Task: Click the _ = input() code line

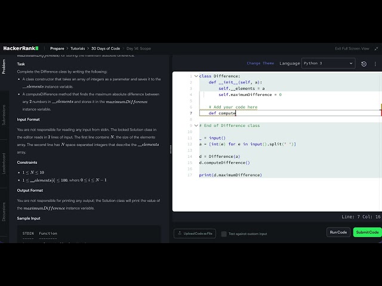Action: (x=212, y=138)
